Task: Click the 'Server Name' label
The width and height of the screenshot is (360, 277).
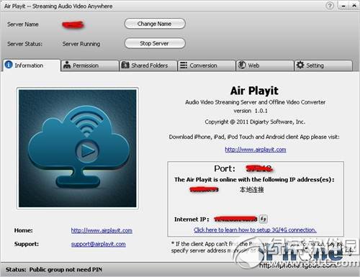Action: click(x=23, y=24)
